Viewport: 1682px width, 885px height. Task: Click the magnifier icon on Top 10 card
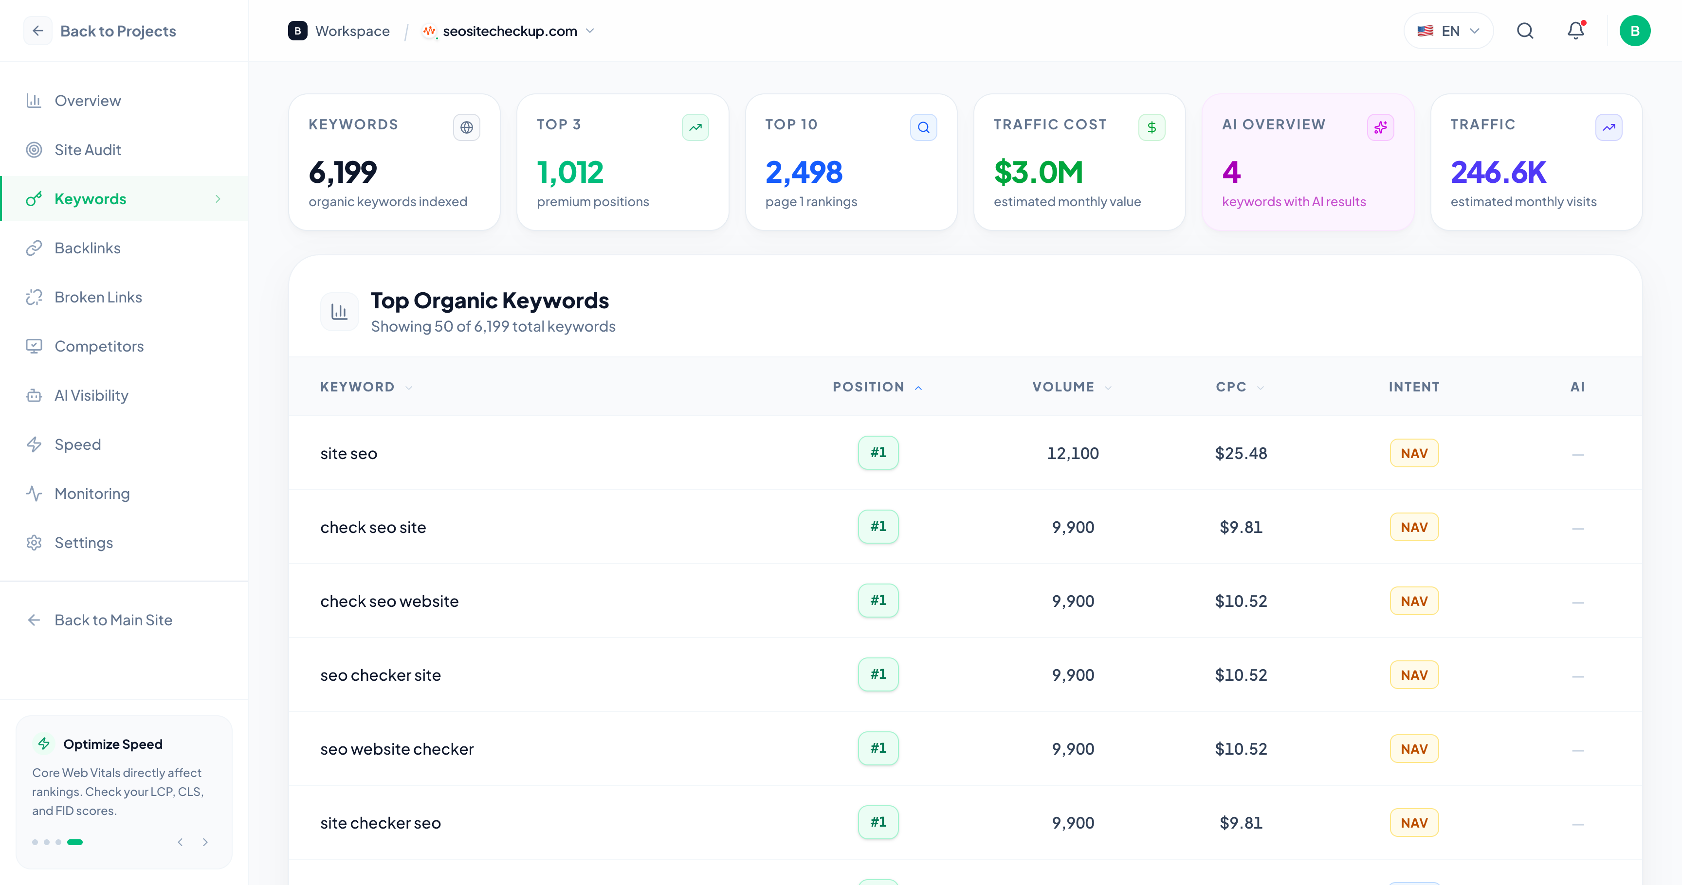[923, 127]
